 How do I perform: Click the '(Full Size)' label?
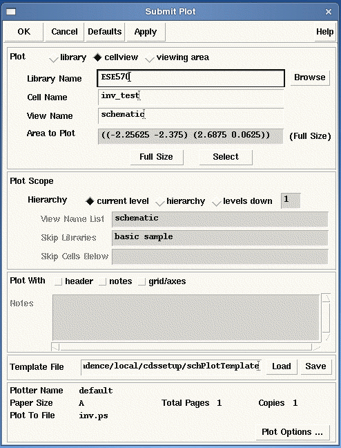(x=310, y=136)
